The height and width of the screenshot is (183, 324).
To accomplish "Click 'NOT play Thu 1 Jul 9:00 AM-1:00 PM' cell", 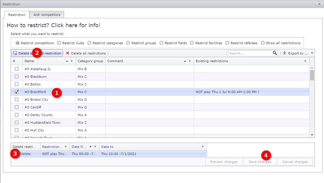I will click(251, 92).
